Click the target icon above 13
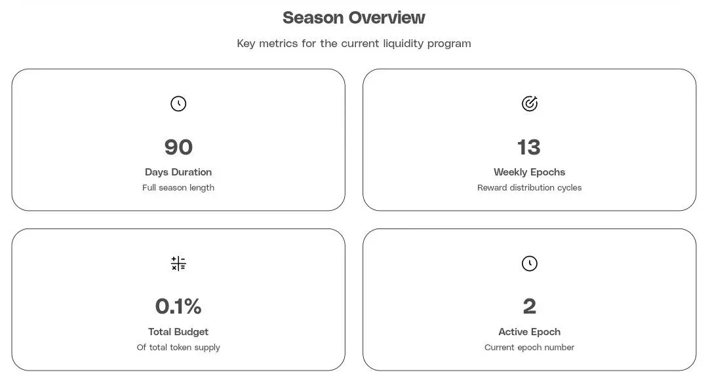 529,103
